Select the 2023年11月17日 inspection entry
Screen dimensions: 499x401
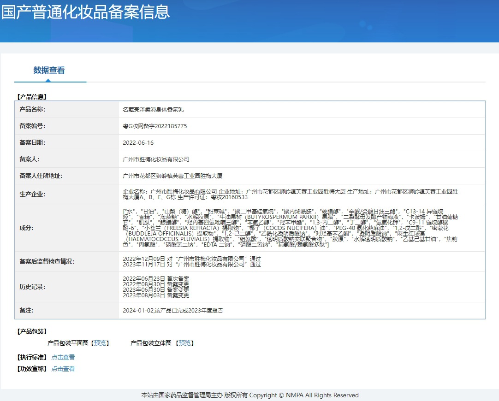point(192,265)
